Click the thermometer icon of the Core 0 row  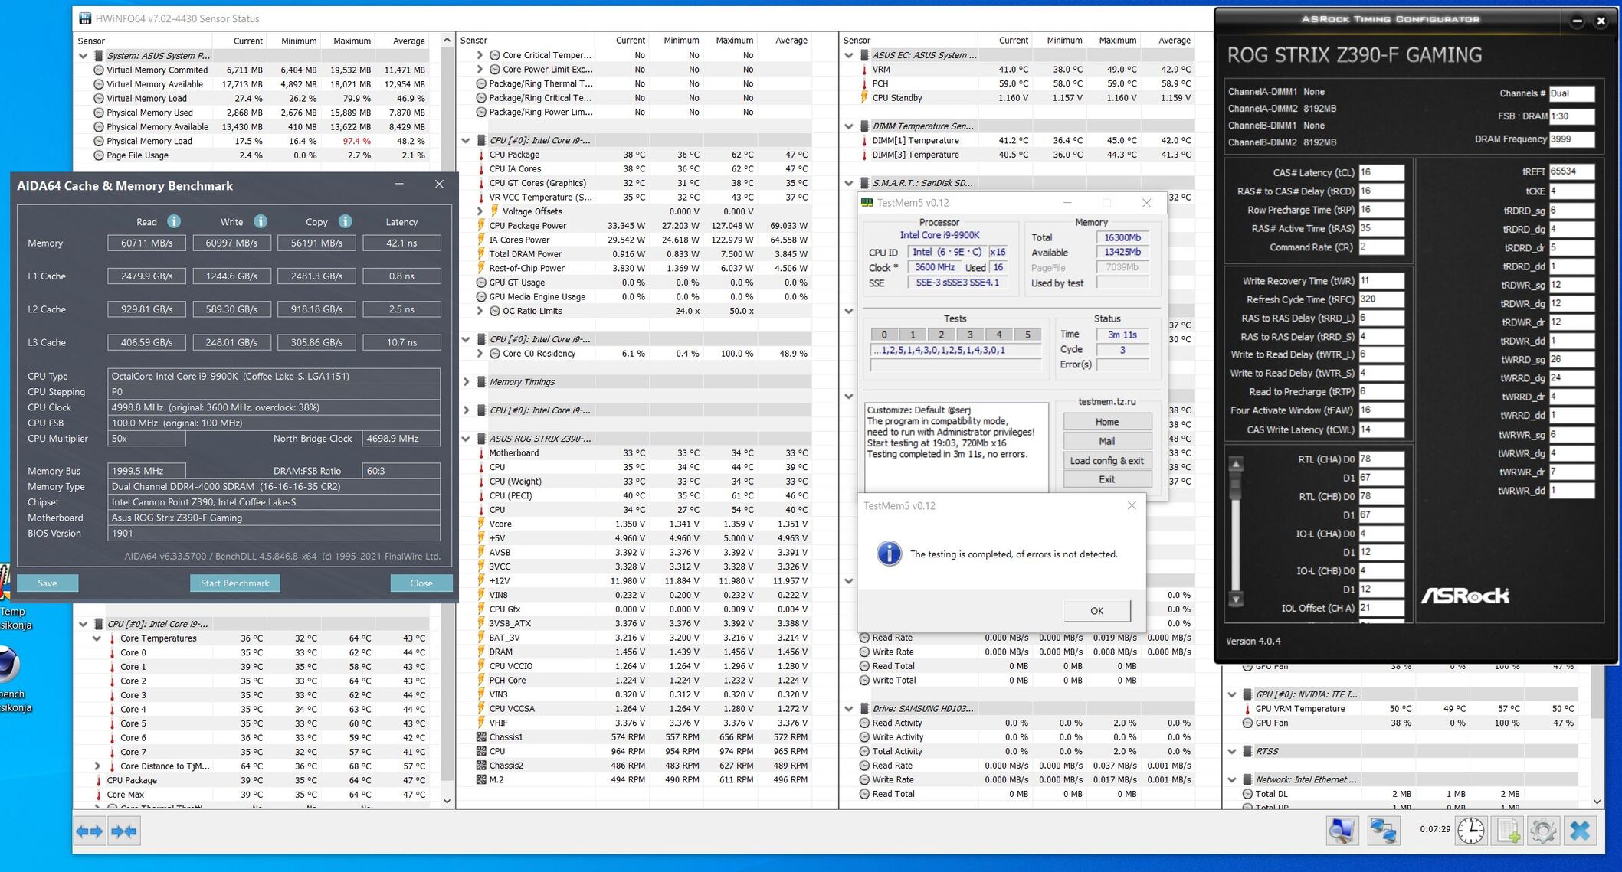[x=112, y=652]
